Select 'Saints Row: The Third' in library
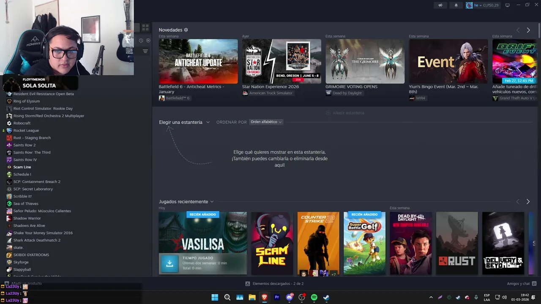Viewport: 541px width, 304px height. pyautogui.click(x=32, y=152)
